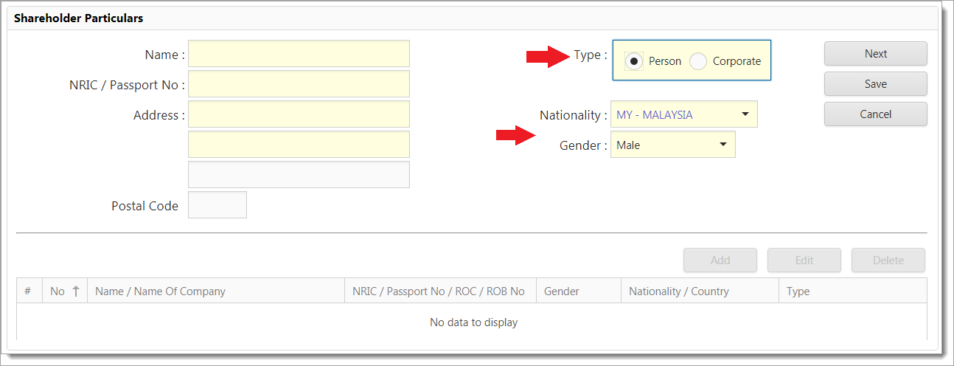
Task: Open the Nationality dropdown
Action: tap(745, 114)
